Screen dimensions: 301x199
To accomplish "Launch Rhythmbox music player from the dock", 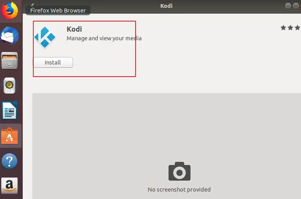I will click(9, 86).
